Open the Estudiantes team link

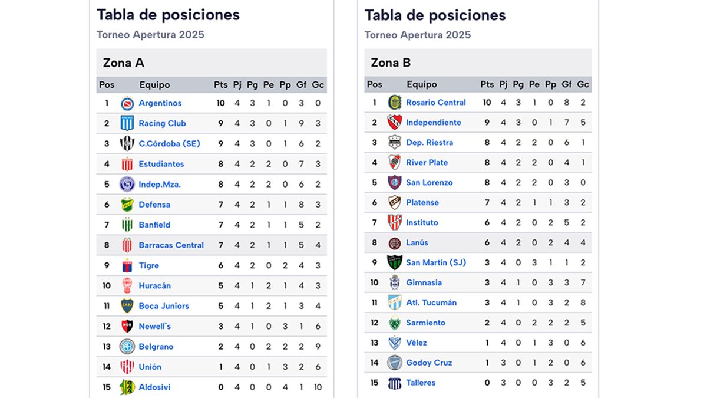point(161,164)
